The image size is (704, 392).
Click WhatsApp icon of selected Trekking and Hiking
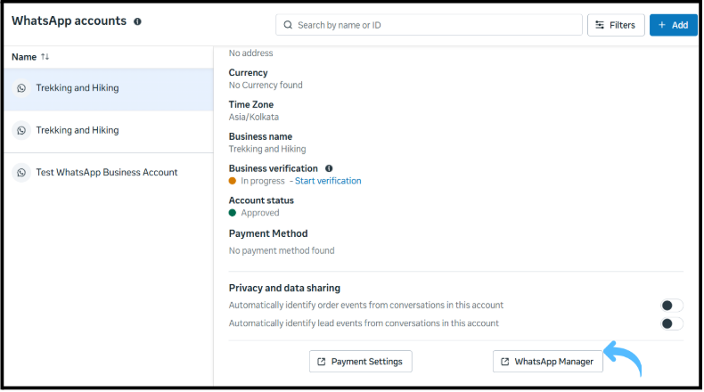[22, 88]
